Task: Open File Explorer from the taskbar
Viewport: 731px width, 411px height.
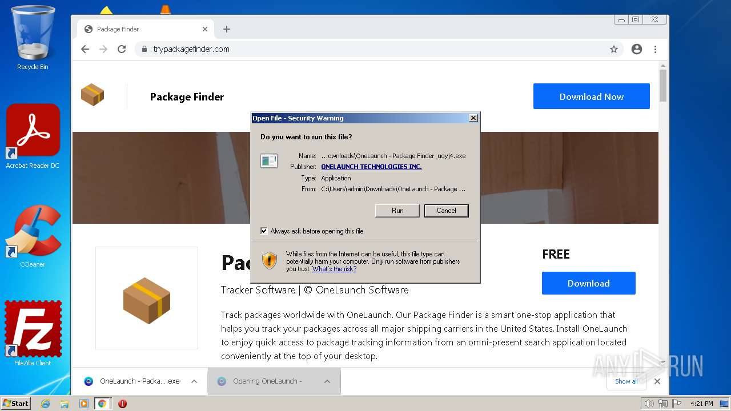Action: (65, 404)
